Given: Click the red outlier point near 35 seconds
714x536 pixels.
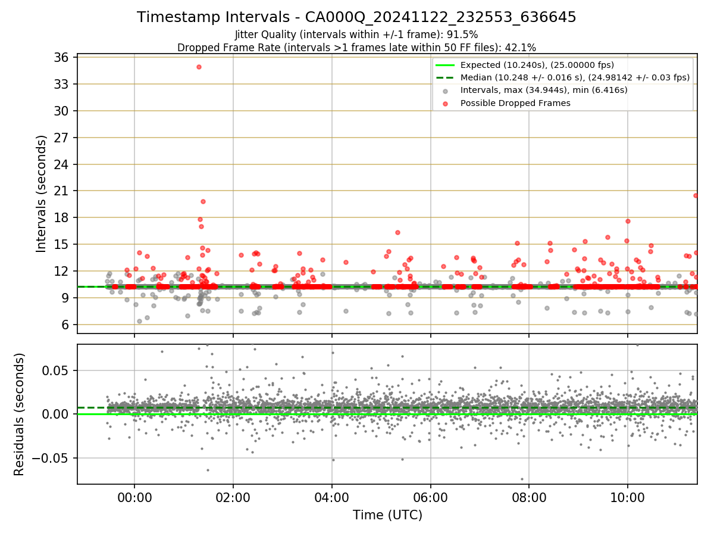Looking at the screenshot, I should [199, 67].
